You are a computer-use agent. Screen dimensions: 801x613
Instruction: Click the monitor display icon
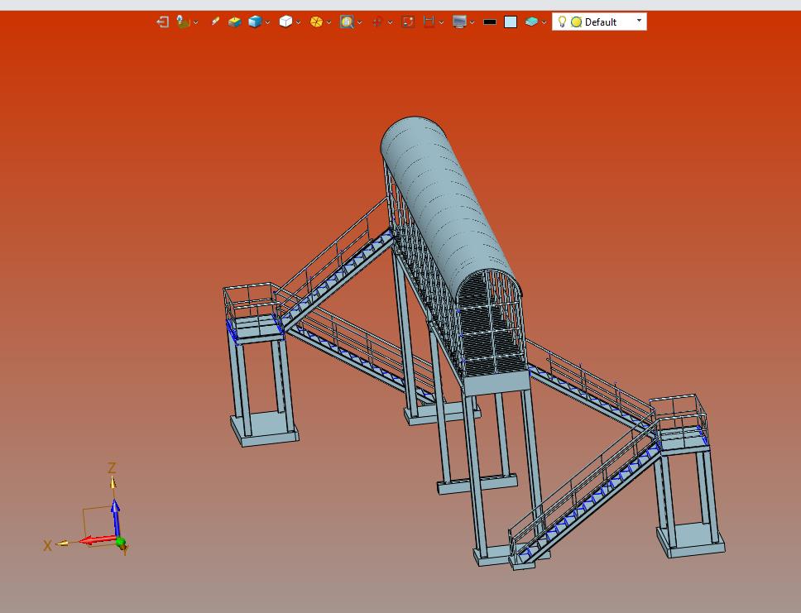tap(460, 22)
